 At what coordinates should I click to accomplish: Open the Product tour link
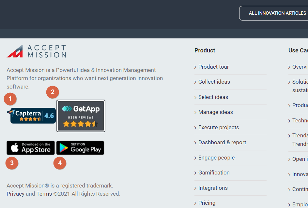[x=213, y=67]
